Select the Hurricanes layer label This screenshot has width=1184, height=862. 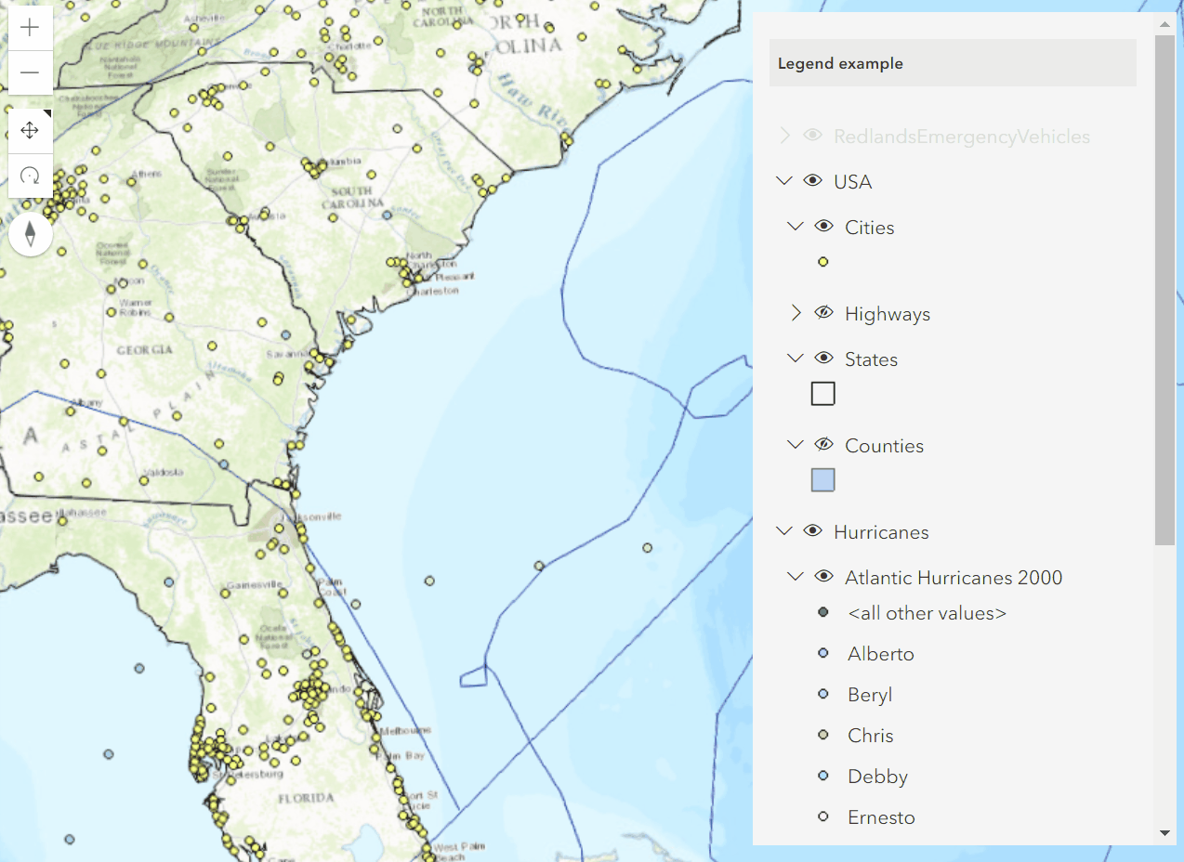pos(882,532)
